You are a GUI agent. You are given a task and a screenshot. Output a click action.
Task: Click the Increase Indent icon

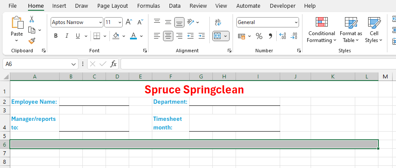coord(202,36)
